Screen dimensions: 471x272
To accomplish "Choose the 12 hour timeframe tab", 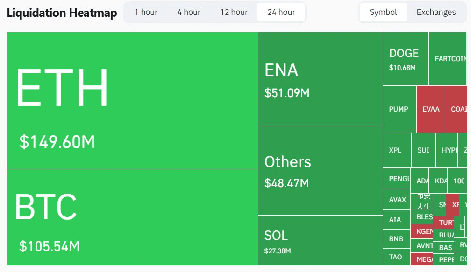I will pyautogui.click(x=234, y=12).
